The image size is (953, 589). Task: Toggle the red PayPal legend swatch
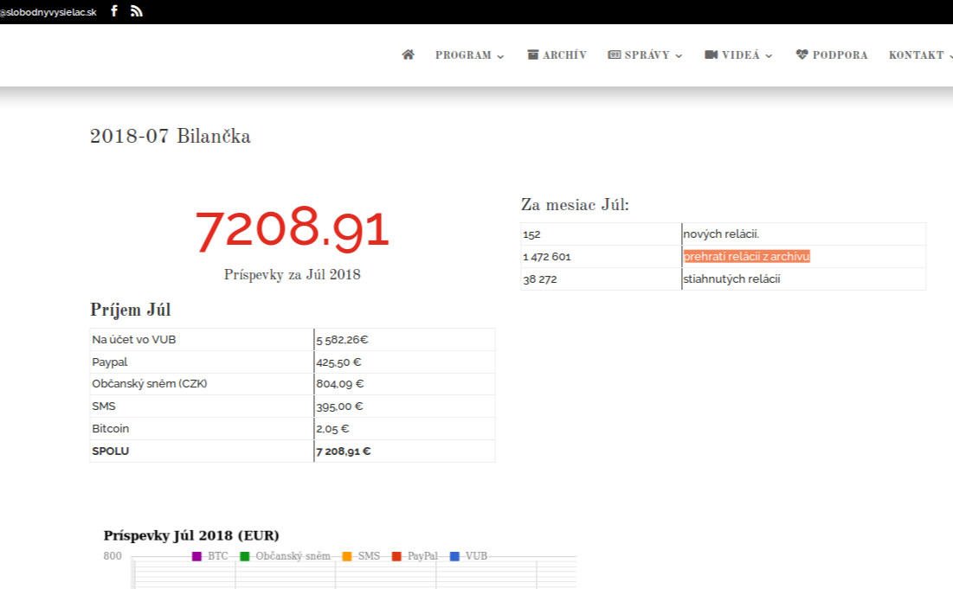point(397,556)
